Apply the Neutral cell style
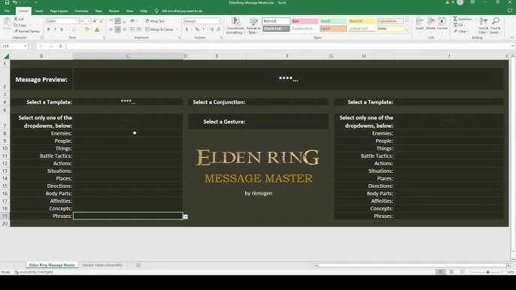The height and width of the screenshot is (290, 516). 362,21
